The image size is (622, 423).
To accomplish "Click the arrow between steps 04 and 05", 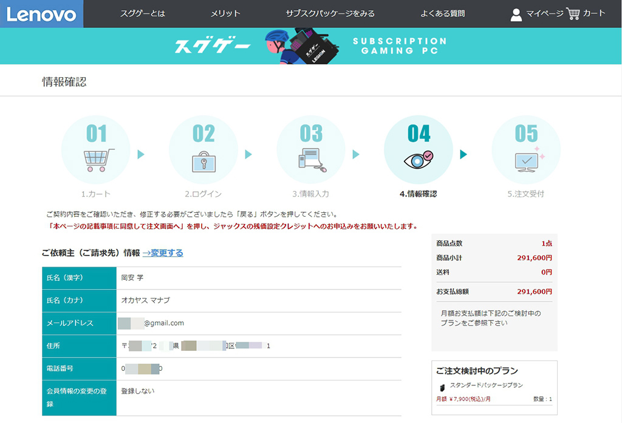I will point(463,154).
